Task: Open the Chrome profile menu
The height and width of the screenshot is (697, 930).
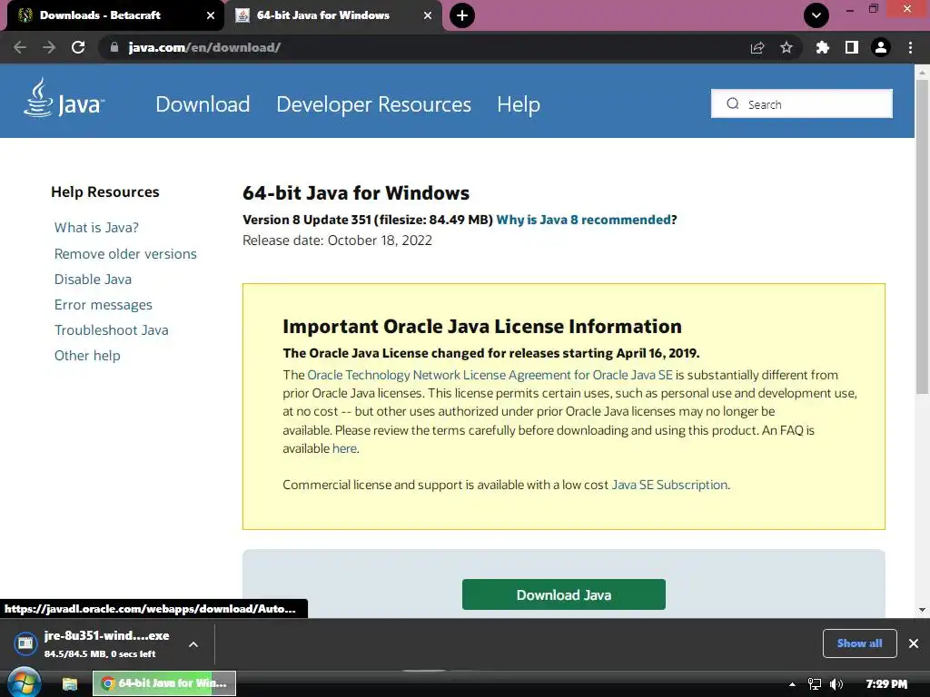Action: (881, 47)
